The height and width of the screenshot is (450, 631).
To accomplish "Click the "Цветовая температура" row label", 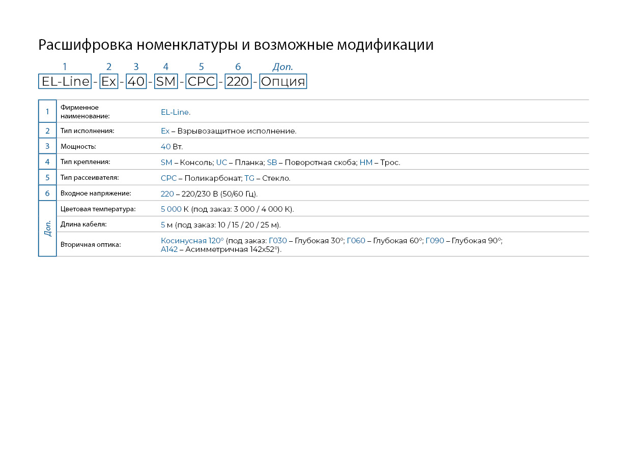I will [x=98, y=209].
